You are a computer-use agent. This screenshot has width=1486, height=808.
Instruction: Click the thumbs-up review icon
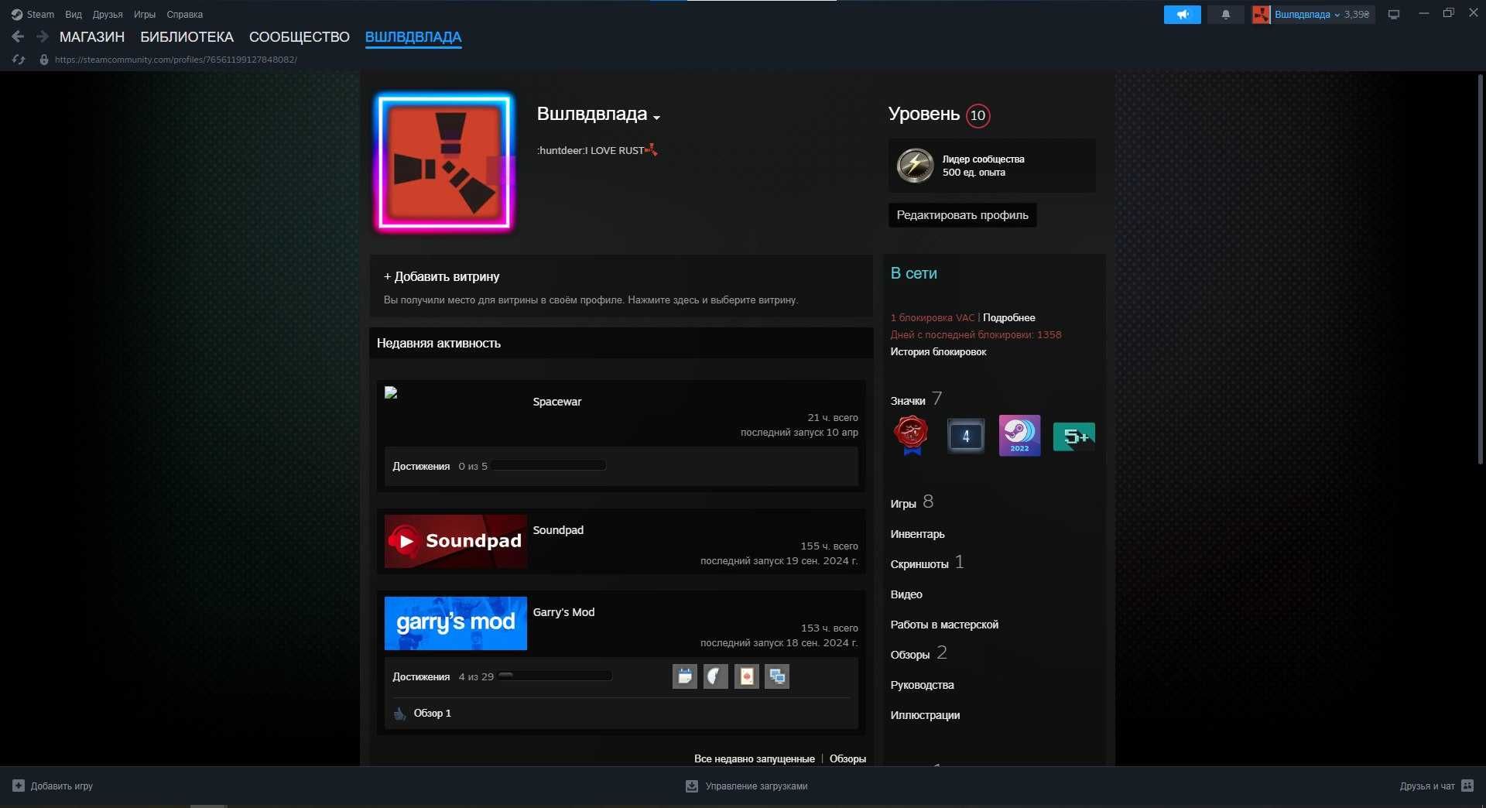click(x=400, y=714)
